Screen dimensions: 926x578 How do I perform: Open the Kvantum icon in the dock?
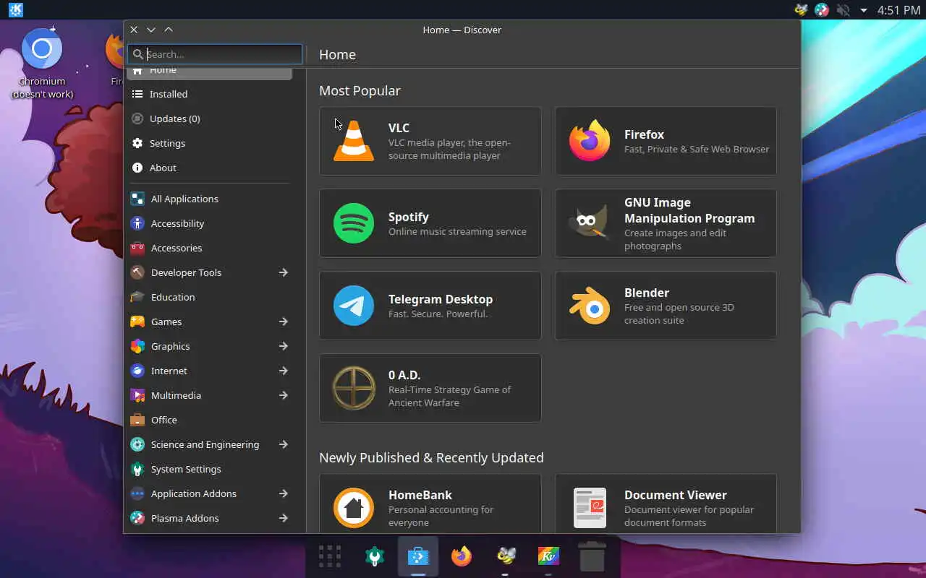coord(548,556)
